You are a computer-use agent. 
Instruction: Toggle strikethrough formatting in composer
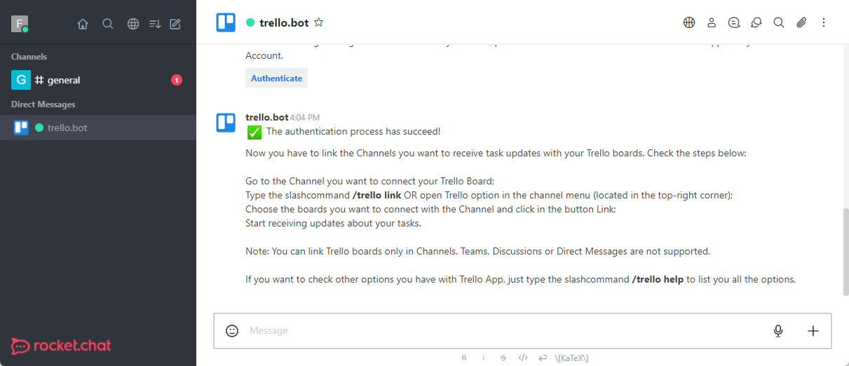tap(503, 358)
